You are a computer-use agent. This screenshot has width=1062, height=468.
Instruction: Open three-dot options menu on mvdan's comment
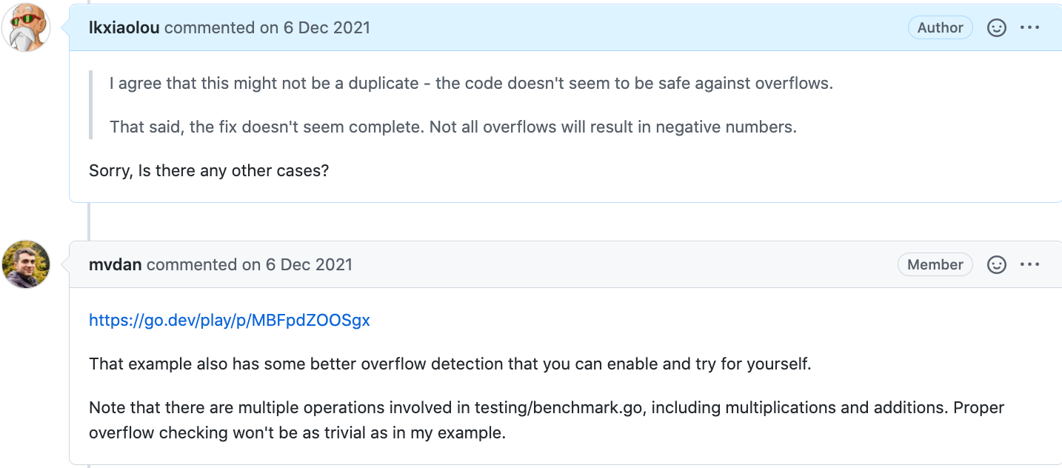1030,265
